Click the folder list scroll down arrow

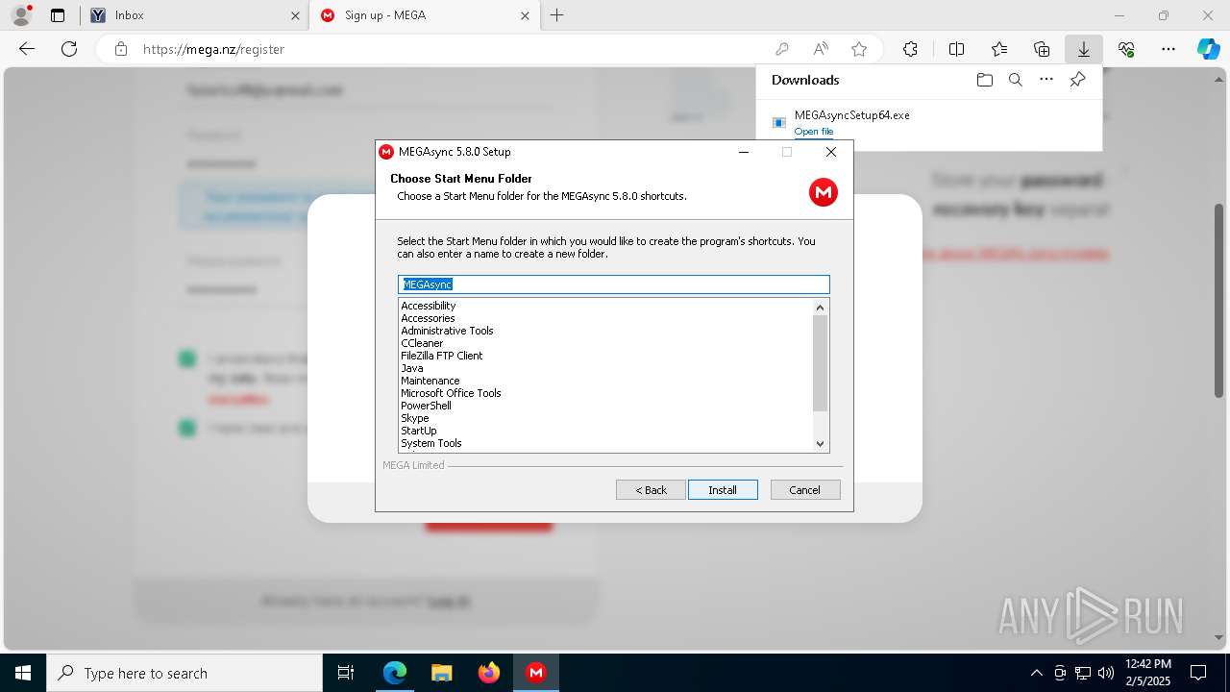(820, 443)
